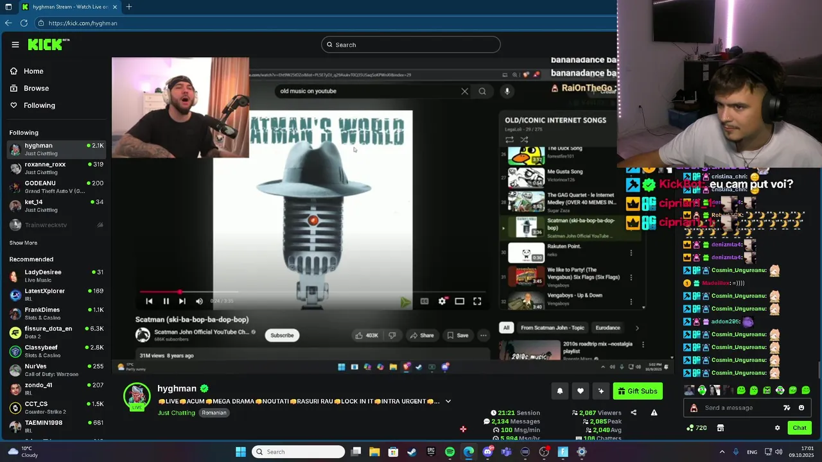Image resolution: width=822 pixels, height=462 pixels.
Task: Open NurVes recommended channel
Action: [57, 370]
